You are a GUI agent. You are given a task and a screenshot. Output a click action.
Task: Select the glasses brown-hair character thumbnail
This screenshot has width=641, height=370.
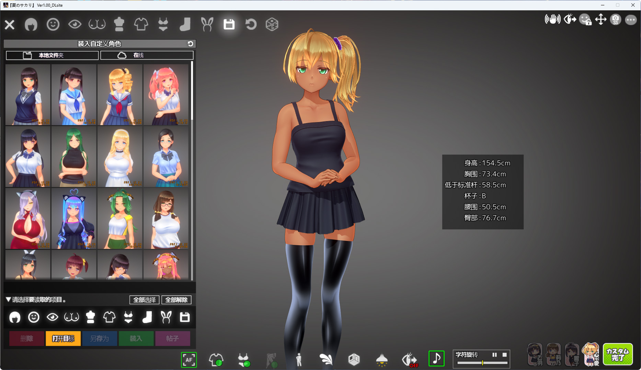(x=166, y=219)
